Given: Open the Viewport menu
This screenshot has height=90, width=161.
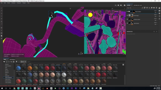Looking at the screenshot, I should click(x=19, y=3).
